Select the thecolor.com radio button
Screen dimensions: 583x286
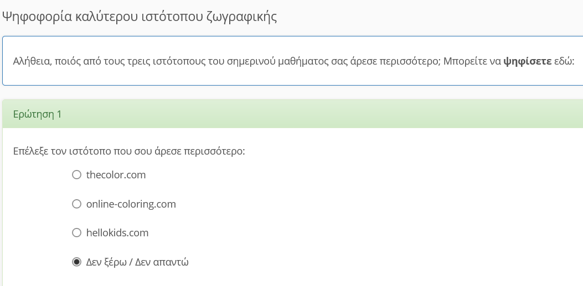click(x=77, y=175)
